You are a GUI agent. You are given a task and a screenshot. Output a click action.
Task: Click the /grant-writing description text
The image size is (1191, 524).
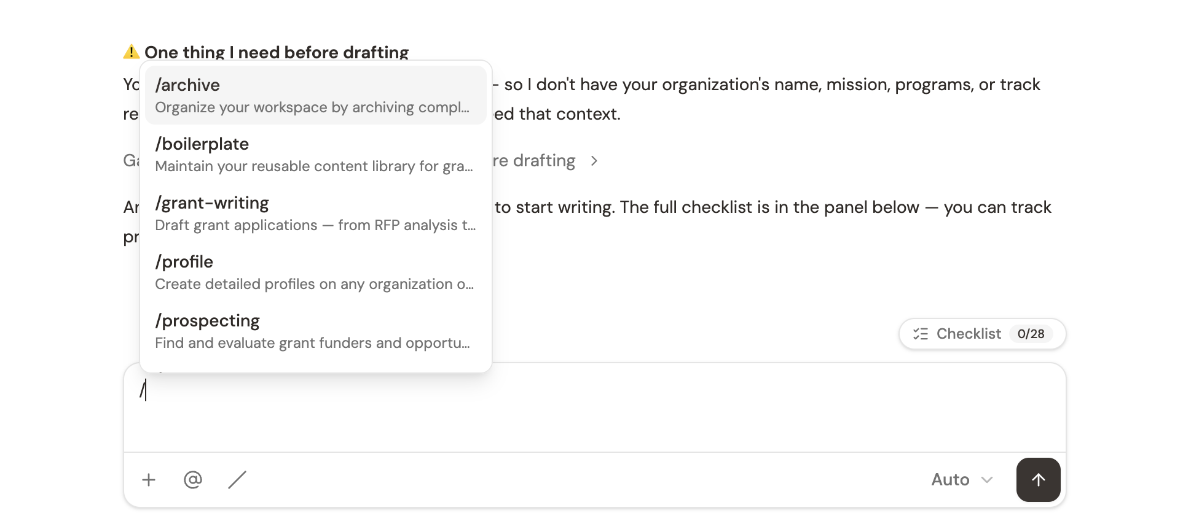[x=315, y=225]
